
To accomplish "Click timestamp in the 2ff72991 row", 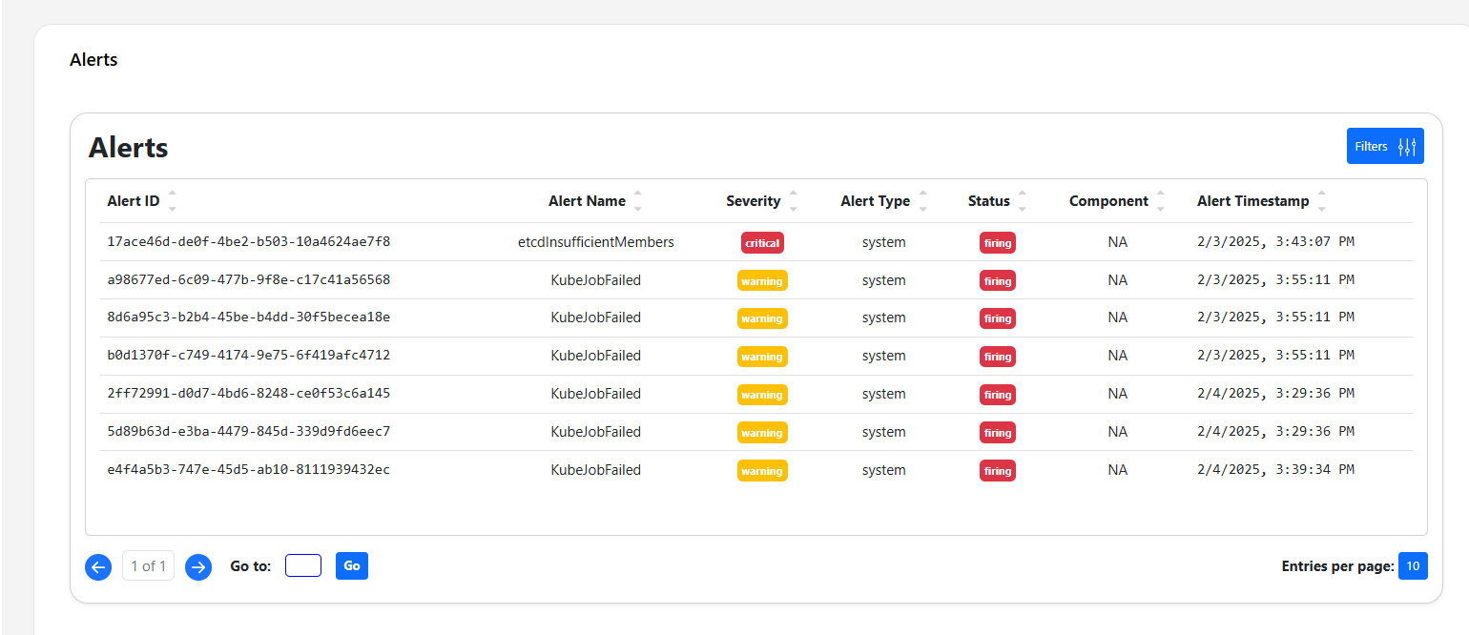I will pos(1275,393).
